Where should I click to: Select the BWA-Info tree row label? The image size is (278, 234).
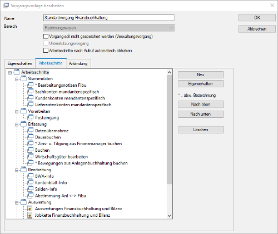[x=44, y=176]
